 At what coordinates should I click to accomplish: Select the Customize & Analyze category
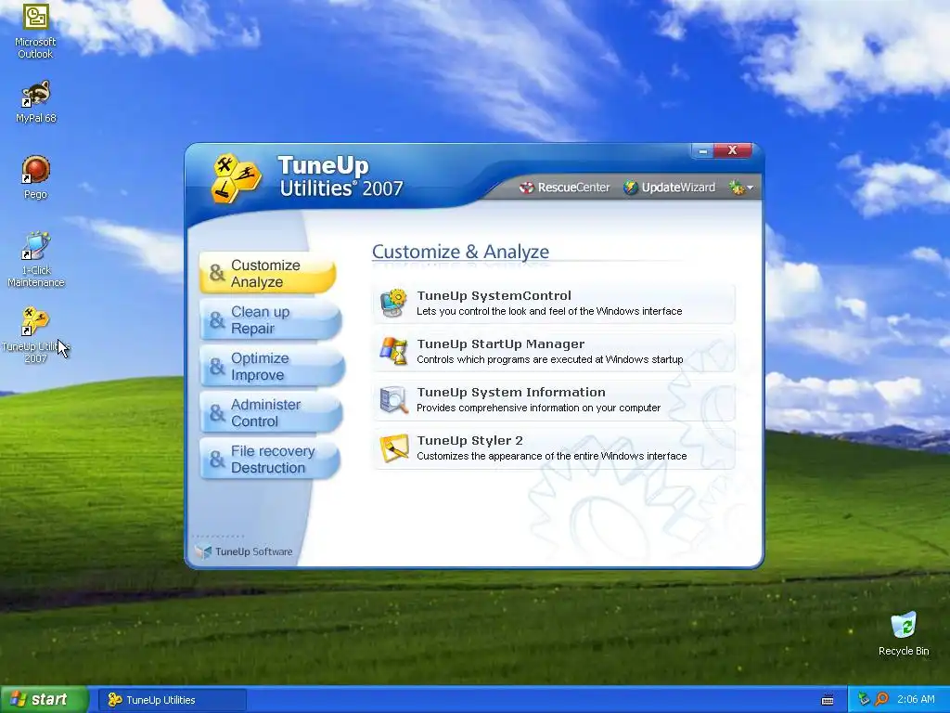point(268,274)
